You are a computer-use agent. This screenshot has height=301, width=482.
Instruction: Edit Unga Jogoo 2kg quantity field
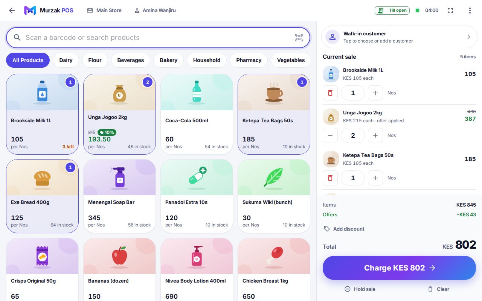tap(353, 135)
